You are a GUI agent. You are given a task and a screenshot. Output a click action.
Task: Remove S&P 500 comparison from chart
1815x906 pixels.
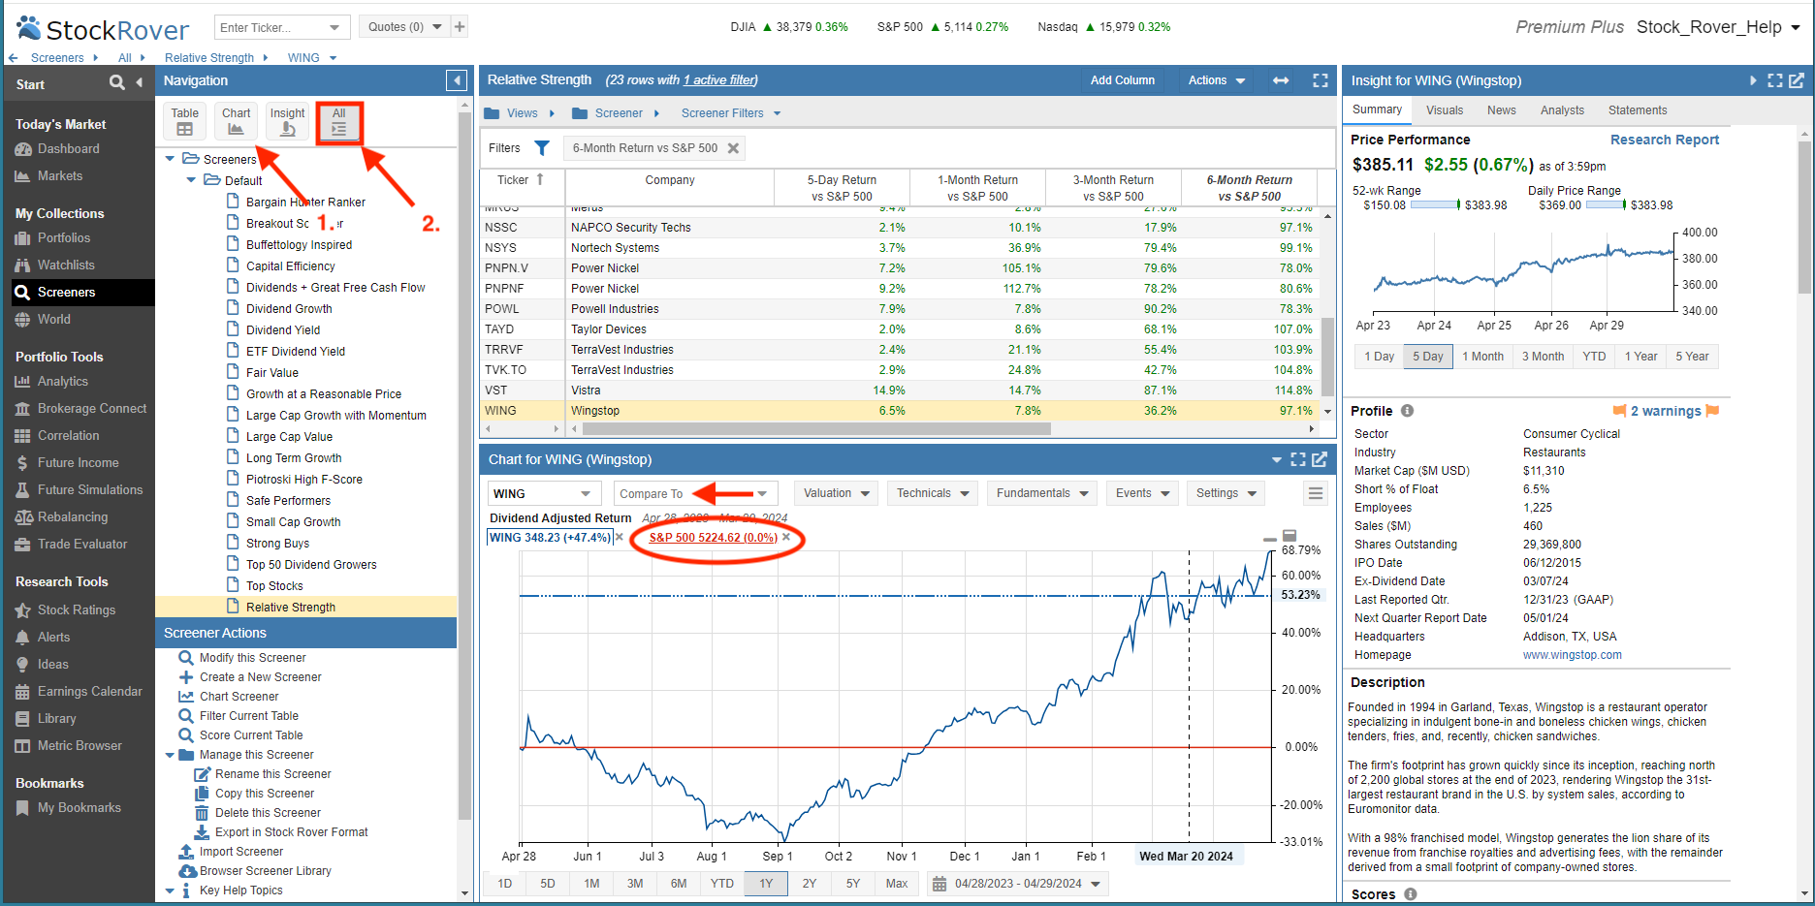point(786,537)
